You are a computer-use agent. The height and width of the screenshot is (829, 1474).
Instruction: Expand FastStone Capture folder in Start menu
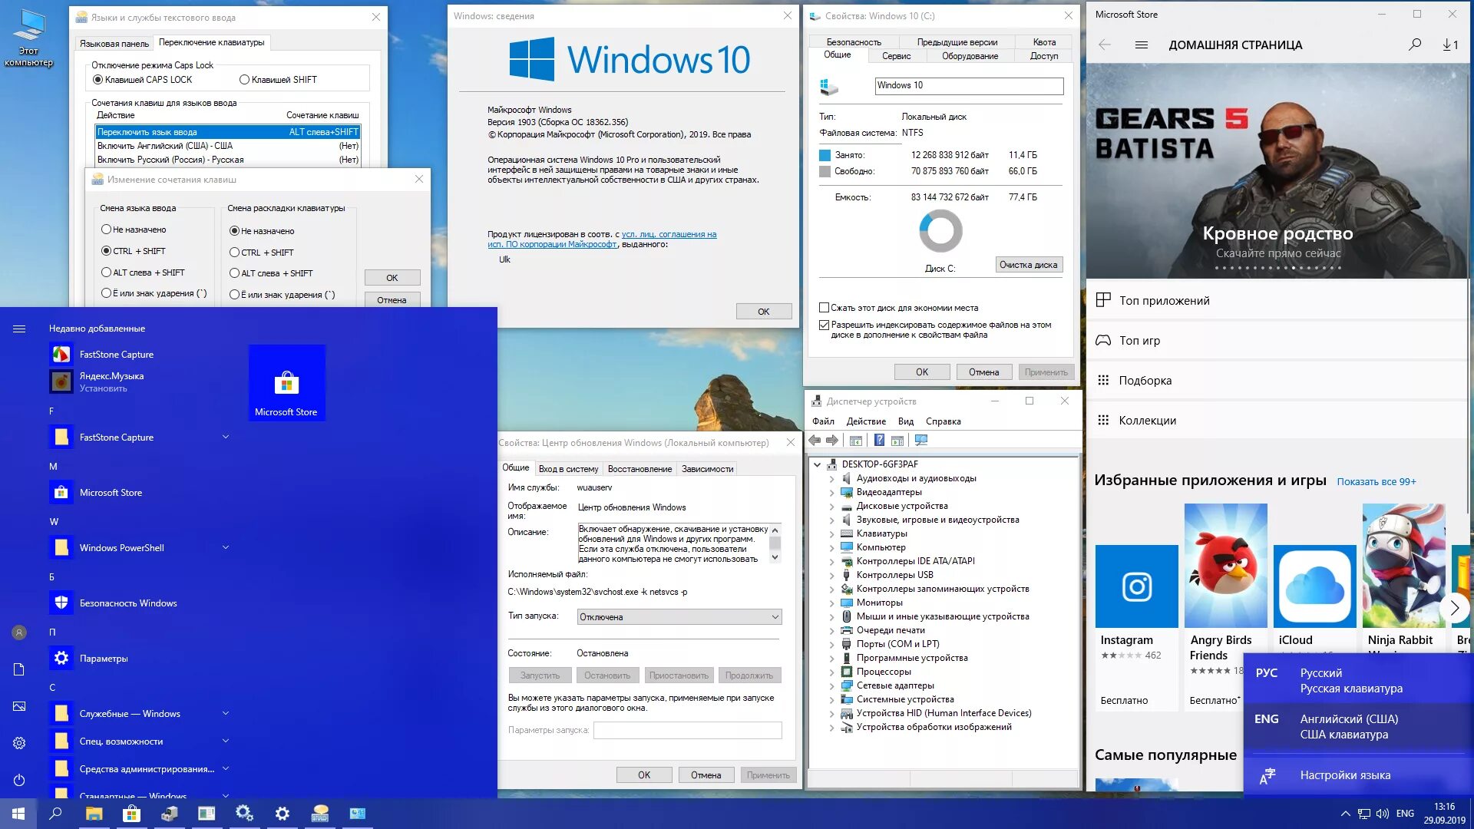coord(226,437)
